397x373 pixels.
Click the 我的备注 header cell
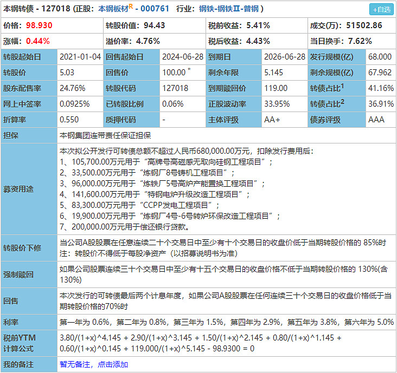pos(29,364)
